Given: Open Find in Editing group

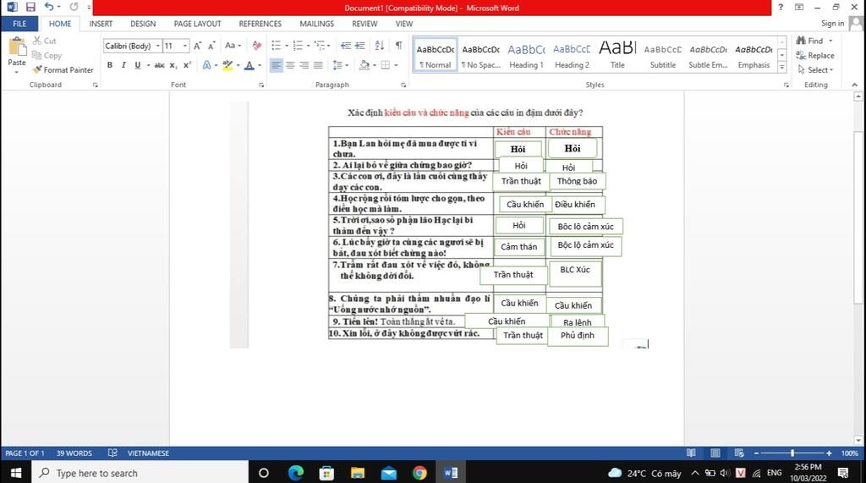Looking at the screenshot, I should pos(811,41).
